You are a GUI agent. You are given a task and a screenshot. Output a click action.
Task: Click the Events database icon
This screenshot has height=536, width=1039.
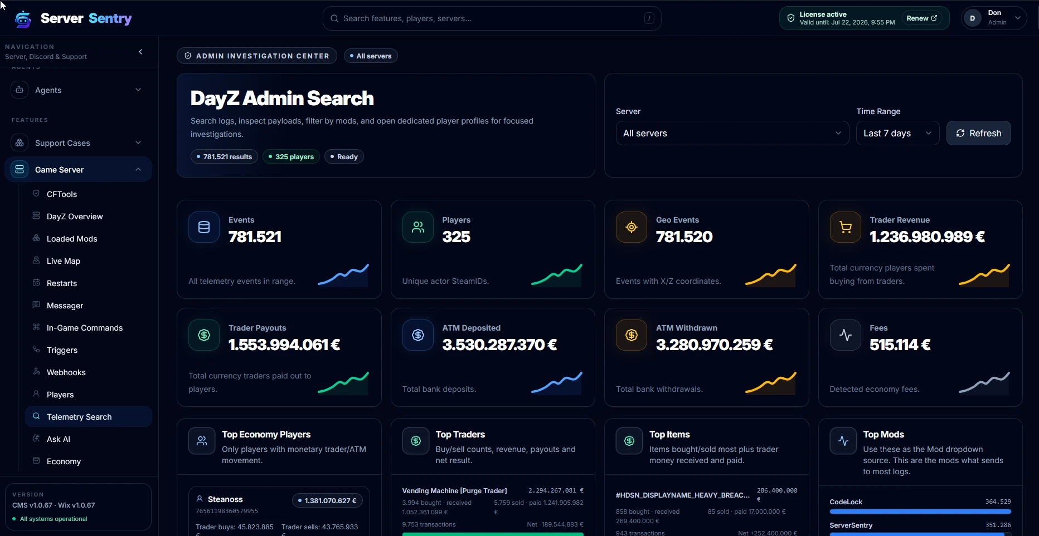[204, 227]
